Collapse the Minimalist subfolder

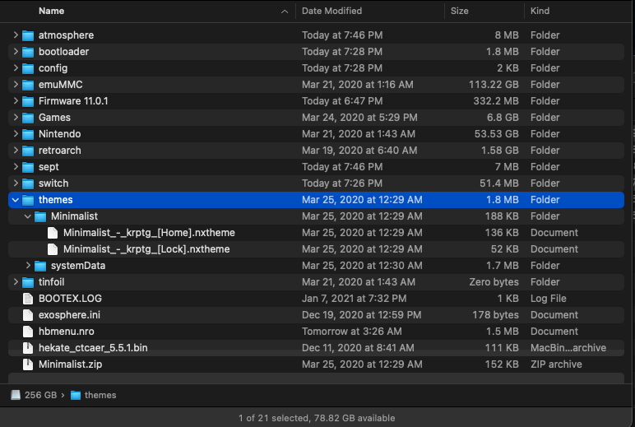pos(27,216)
